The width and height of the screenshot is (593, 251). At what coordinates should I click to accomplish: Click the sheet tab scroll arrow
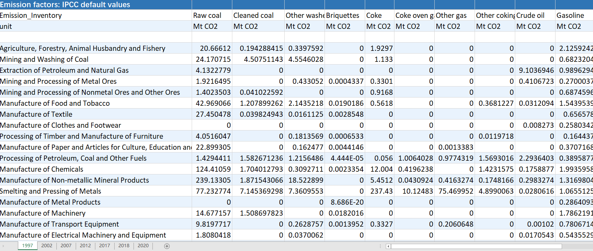tap(3, 246)
